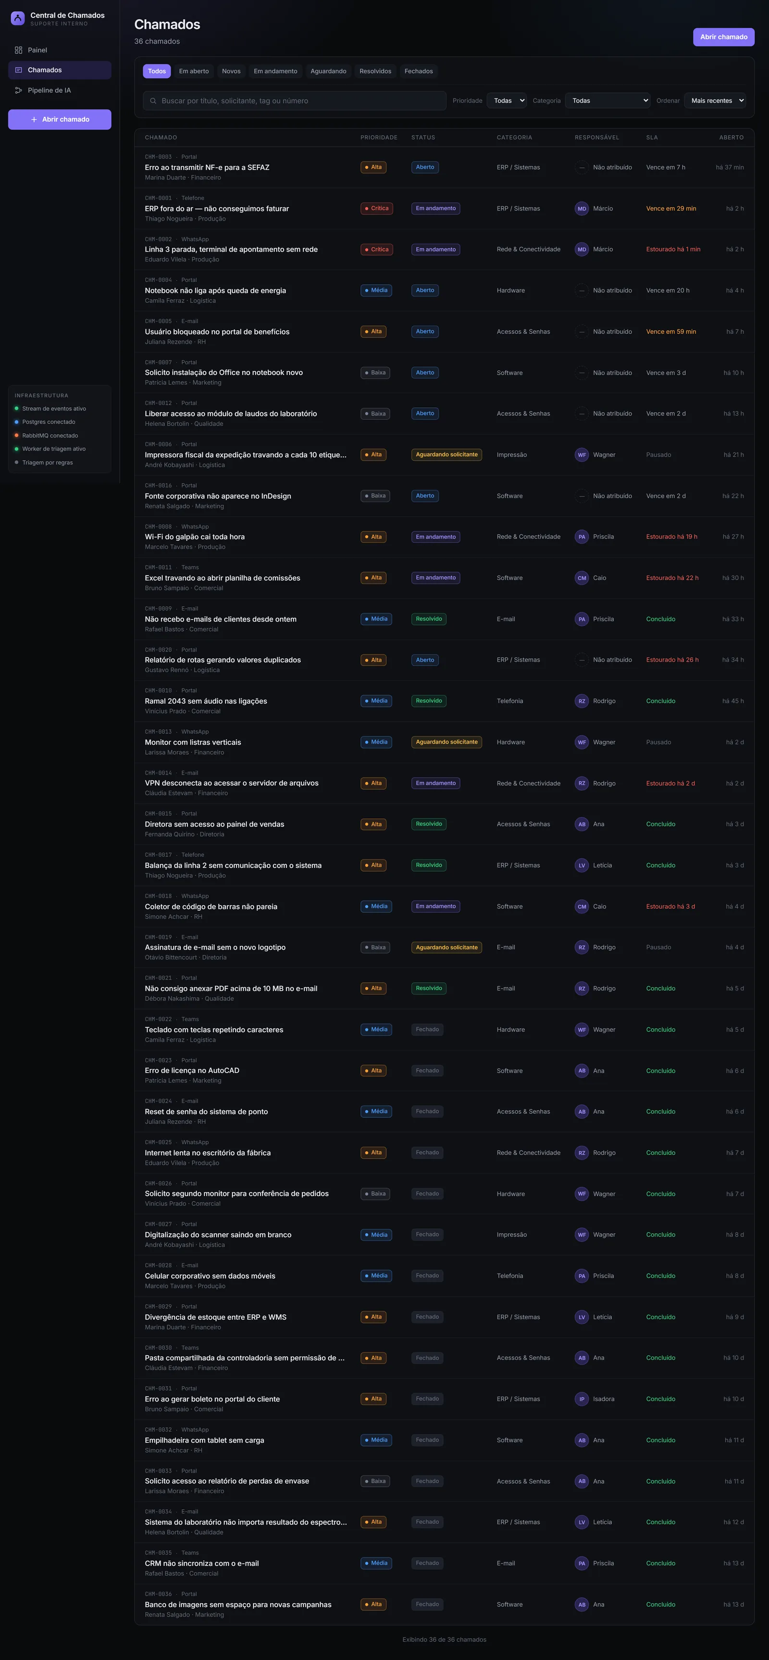Click AB avatar on Diretora sem acesso row
Image resolution: width=769 pixels, height=1660 pixels.
pos(582,824)
